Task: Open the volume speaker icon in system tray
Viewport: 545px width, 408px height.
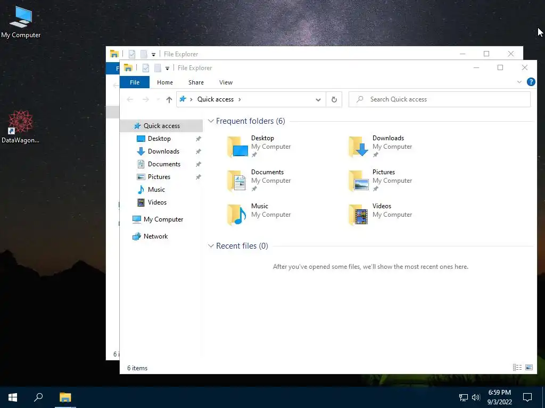Action: click(476, 397)
